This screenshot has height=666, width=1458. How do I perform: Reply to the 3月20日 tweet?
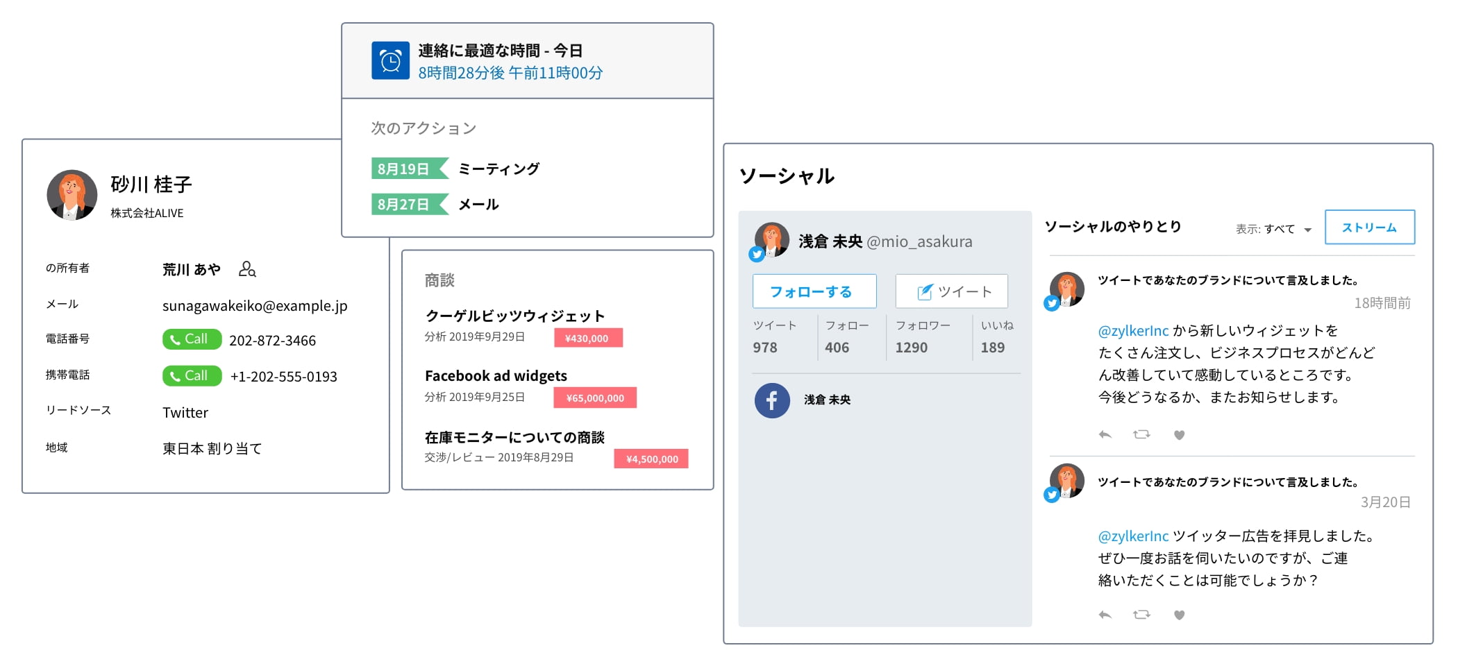[1105, 615]
